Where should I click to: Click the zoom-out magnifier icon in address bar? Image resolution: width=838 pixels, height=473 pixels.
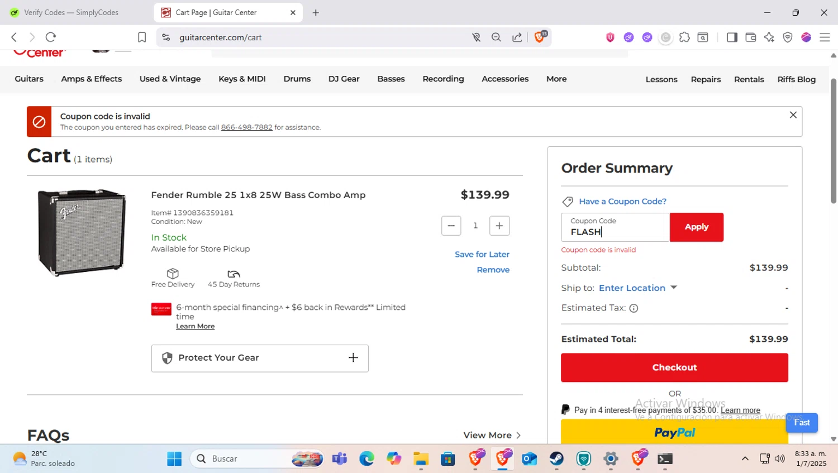(496, 37)
